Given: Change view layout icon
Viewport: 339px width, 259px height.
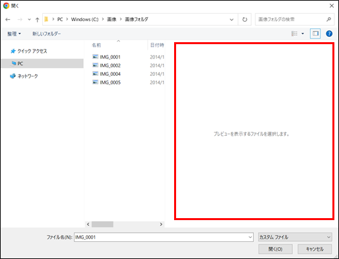Looking at the screenshot, I should pos(295,34).
